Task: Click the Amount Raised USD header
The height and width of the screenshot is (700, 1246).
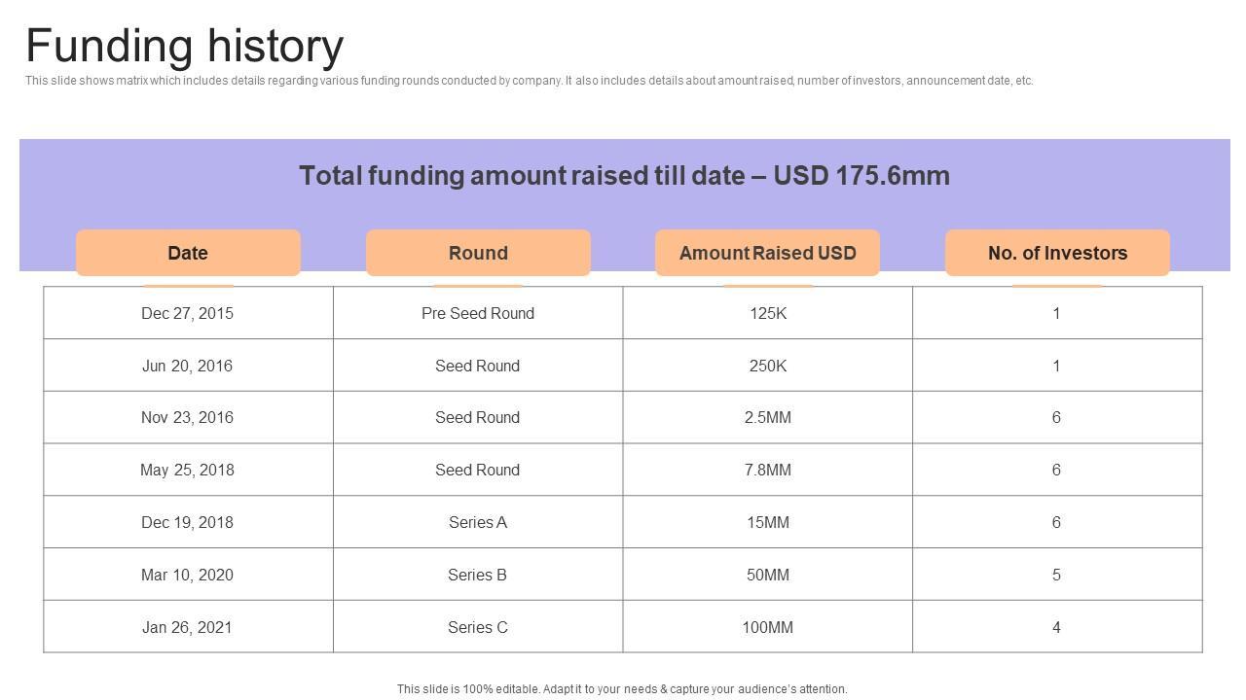Action: tap(767, 253)
